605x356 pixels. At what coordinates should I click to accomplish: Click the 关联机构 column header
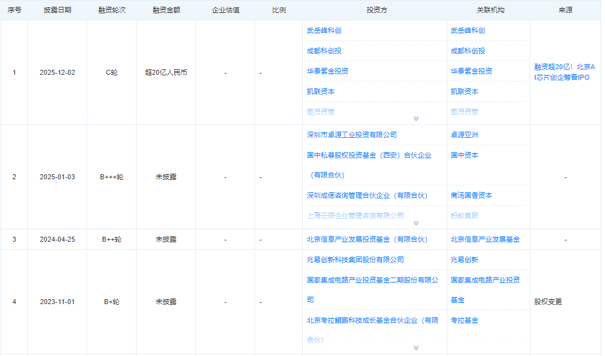tap(491, 10)
